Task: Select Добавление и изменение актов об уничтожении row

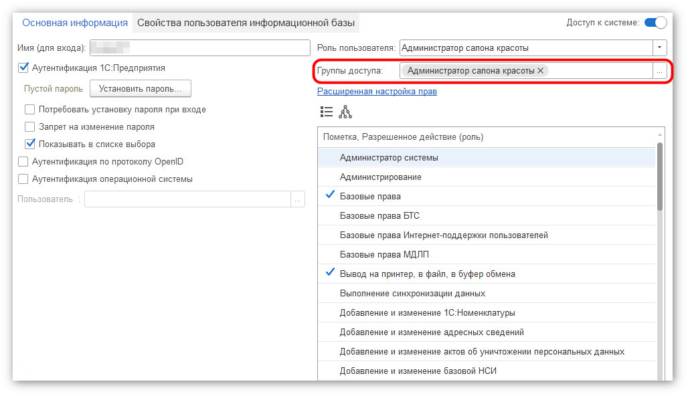Action: point(487,352)
